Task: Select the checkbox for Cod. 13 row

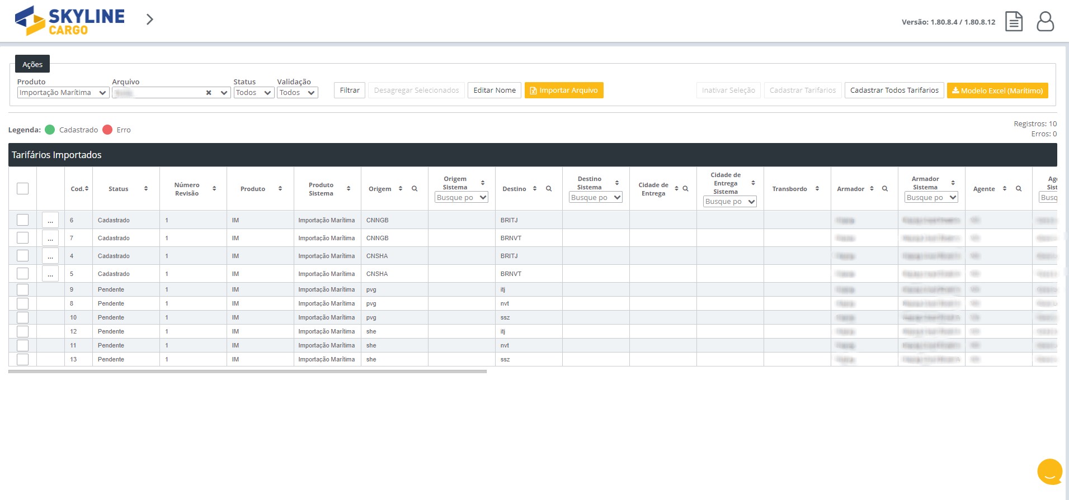Action: [x=22, y=359]
